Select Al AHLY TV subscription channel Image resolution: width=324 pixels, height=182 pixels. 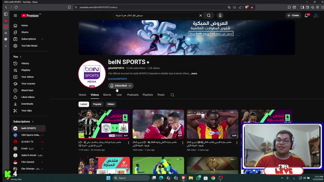point(28,142)
